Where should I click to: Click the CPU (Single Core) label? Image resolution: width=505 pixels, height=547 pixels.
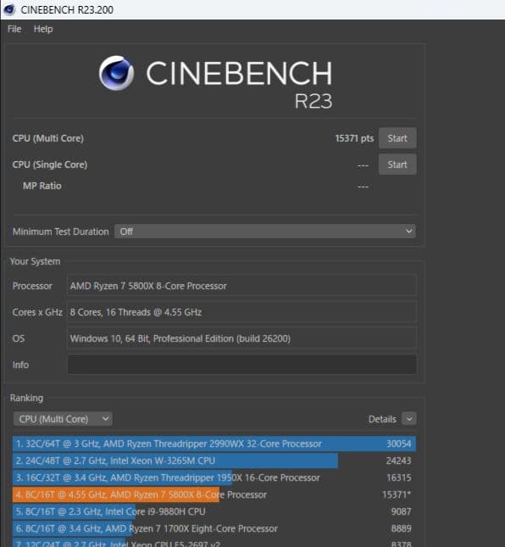50,165
